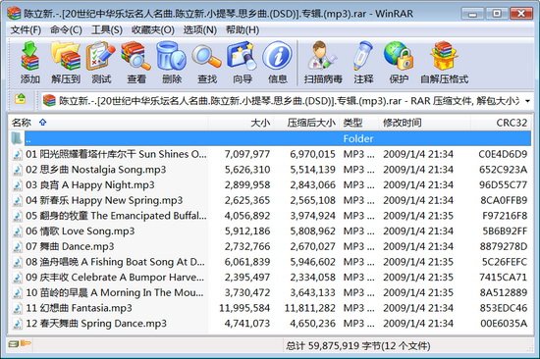Click the file icon of 12 春天舞曲 Spring Dance.mp3

click(x=18, y=324)
